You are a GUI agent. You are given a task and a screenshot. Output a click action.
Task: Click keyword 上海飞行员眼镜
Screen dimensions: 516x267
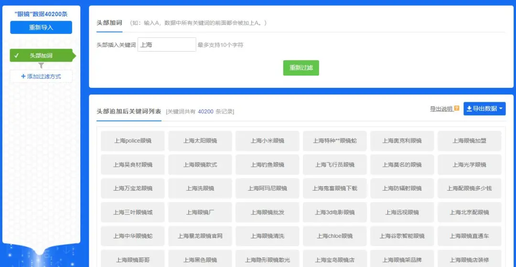(x=334, y=165)
